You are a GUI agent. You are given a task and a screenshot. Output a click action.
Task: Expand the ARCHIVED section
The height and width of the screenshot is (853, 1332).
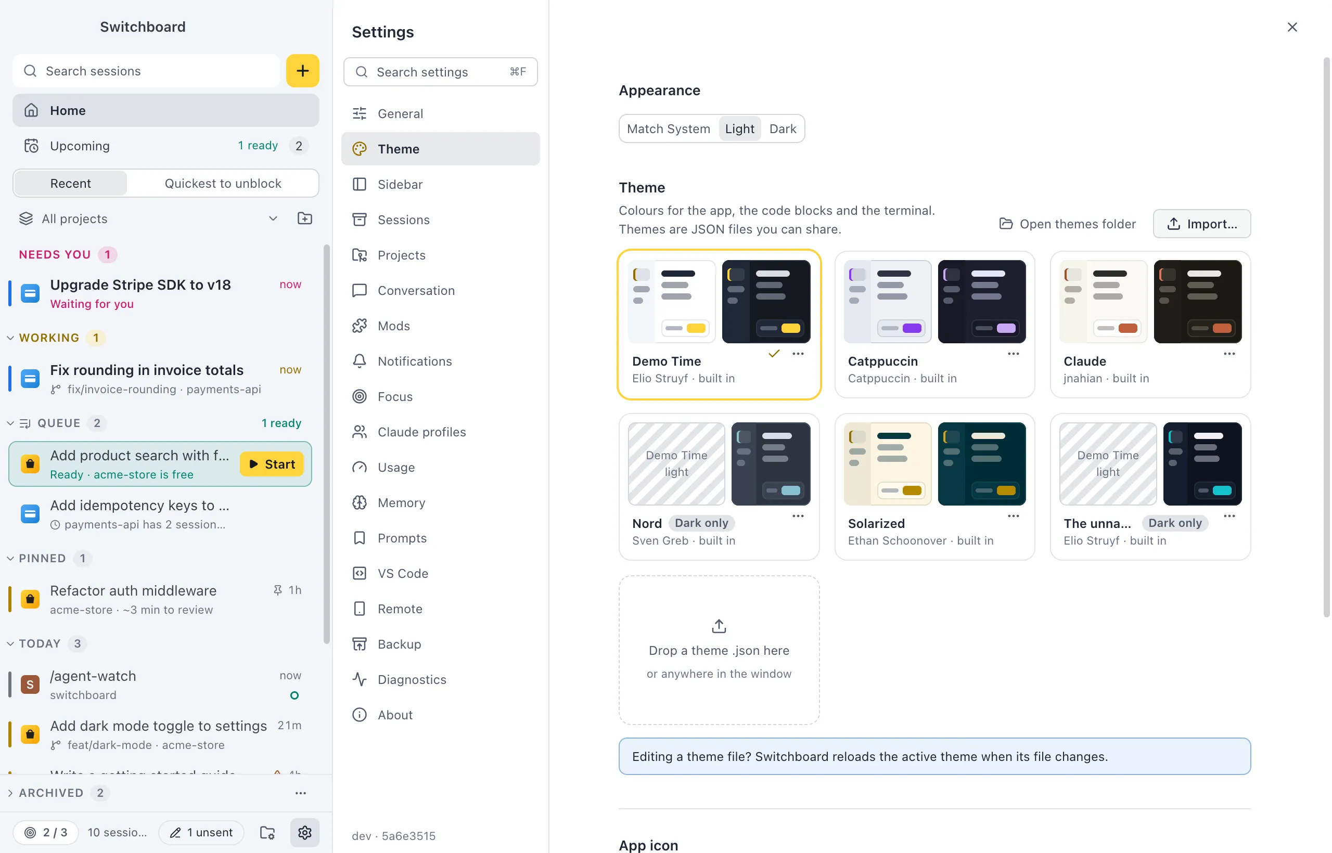pyautogui.click(x=10, y=793)
